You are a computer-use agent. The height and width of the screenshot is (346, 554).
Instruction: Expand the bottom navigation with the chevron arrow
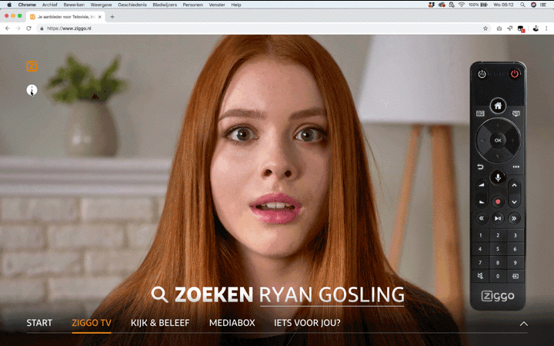click(x=523, y=324)
